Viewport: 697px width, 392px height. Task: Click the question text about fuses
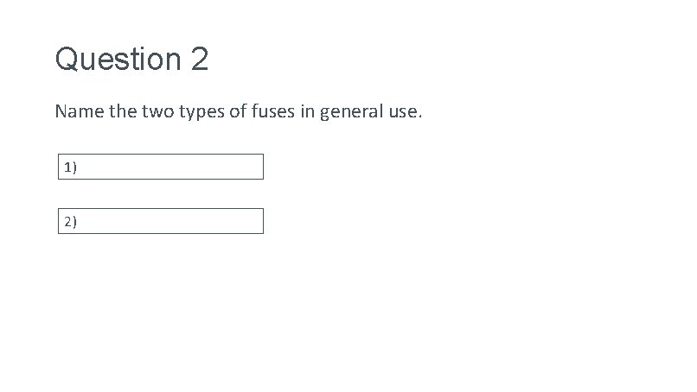coord(239,111)
